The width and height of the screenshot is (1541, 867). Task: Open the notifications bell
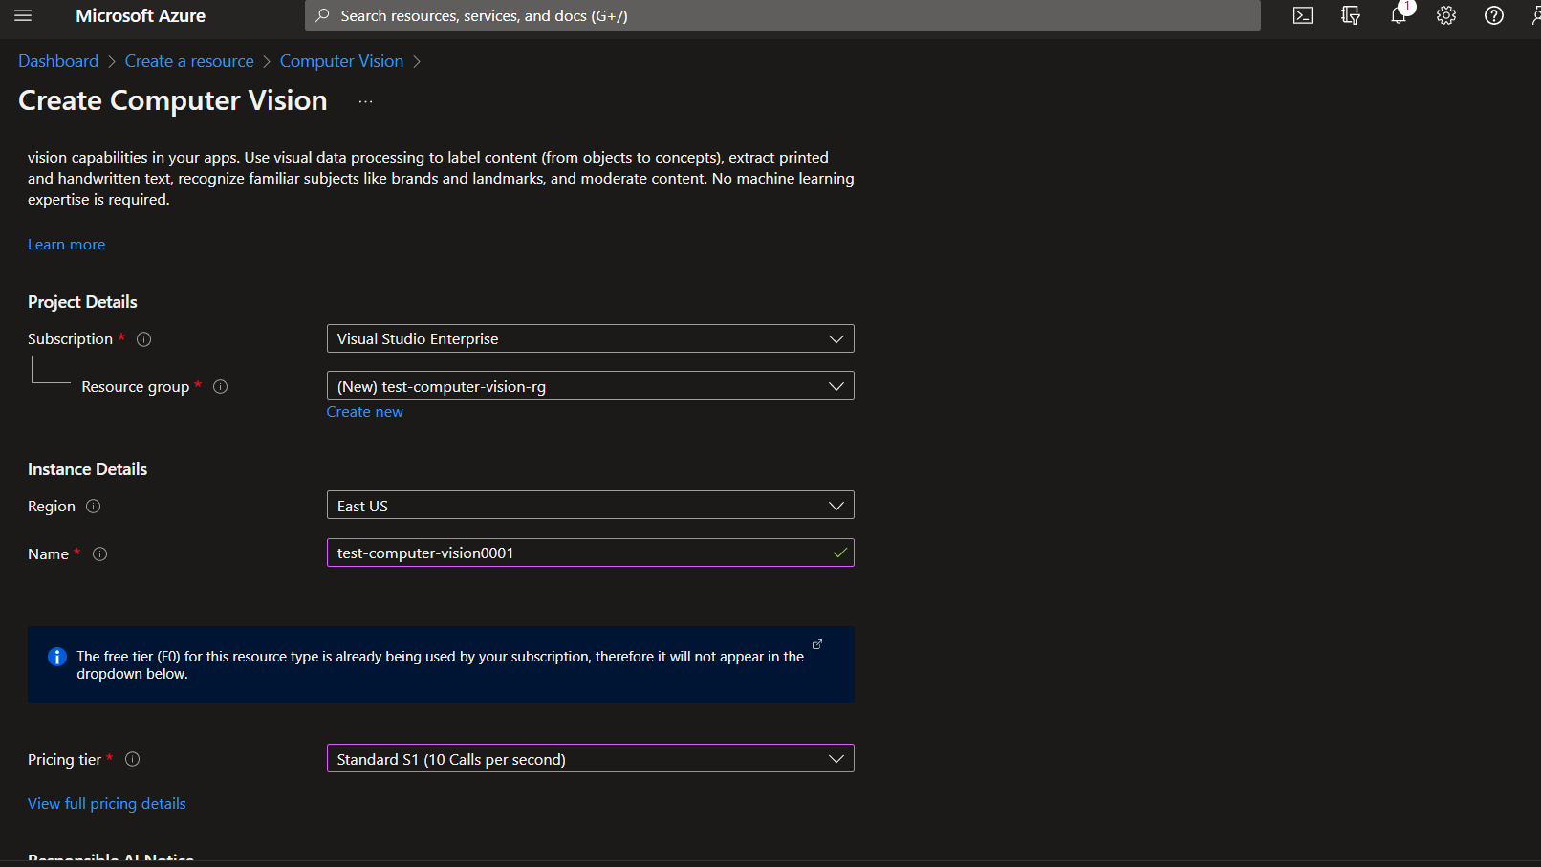click(1399, 15)
